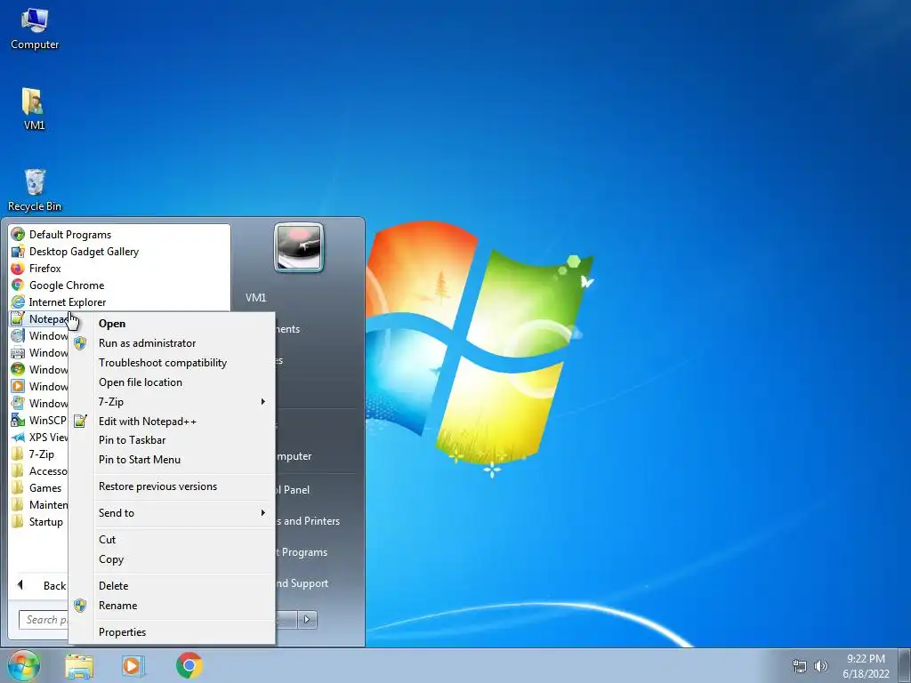911x683 pixels.
Task: Click the VM1 user folder link
Action: coord(255,297)
